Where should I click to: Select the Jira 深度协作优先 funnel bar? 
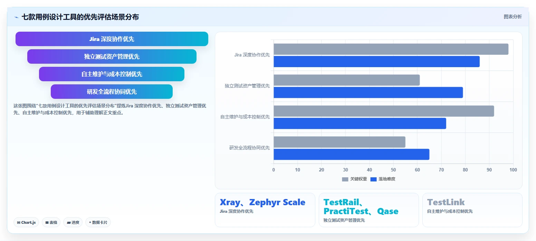coord(112,39)
